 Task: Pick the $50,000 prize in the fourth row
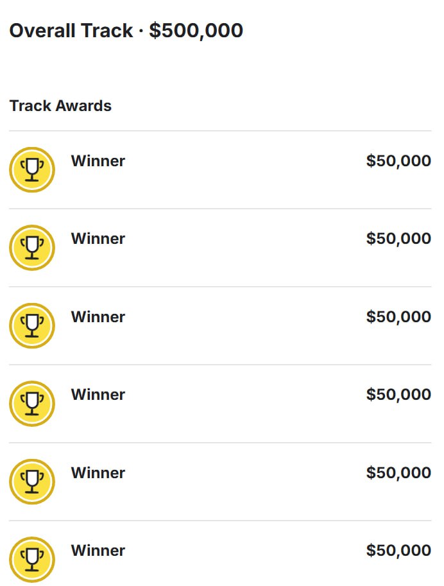coord(398,394)
